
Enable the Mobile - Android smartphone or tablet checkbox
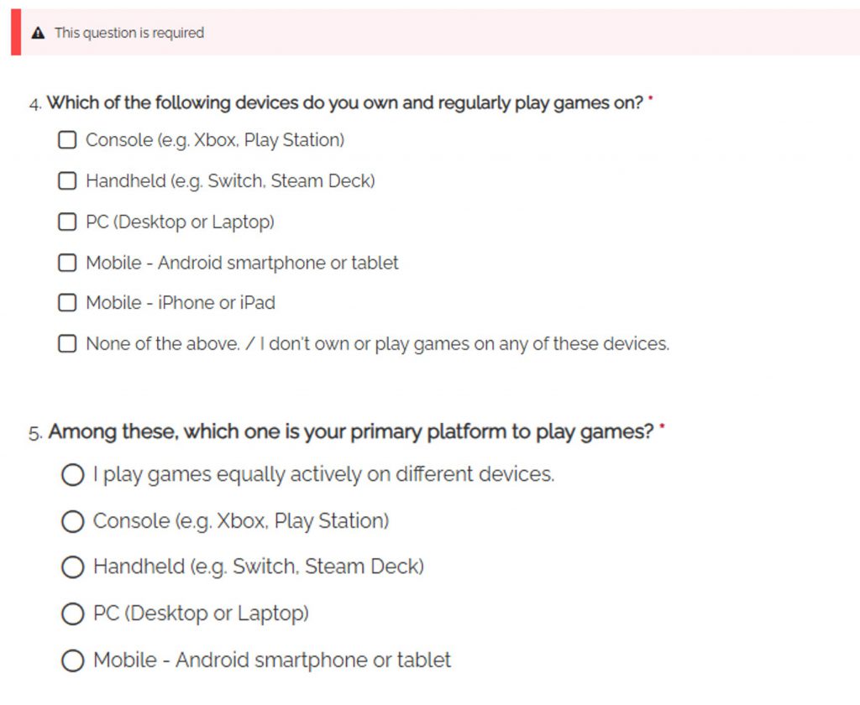click(67, 263)
